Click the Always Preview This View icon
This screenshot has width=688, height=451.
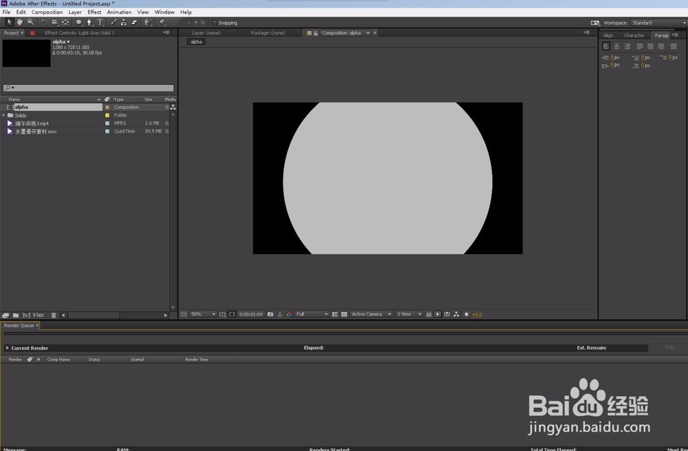[x=184, y=314]
